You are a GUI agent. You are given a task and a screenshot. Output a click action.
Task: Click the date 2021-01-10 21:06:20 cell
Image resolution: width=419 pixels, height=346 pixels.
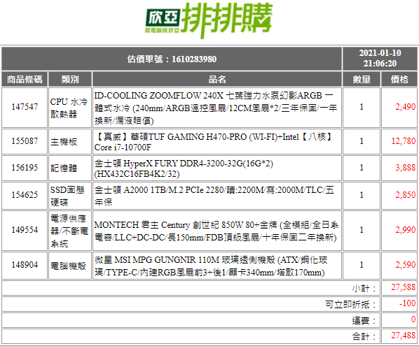[x=380, y=59]
